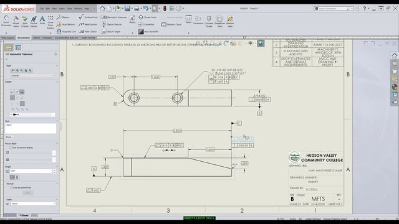Open the Insert menu
Viewport: 399px width, 224px height.
62,8
